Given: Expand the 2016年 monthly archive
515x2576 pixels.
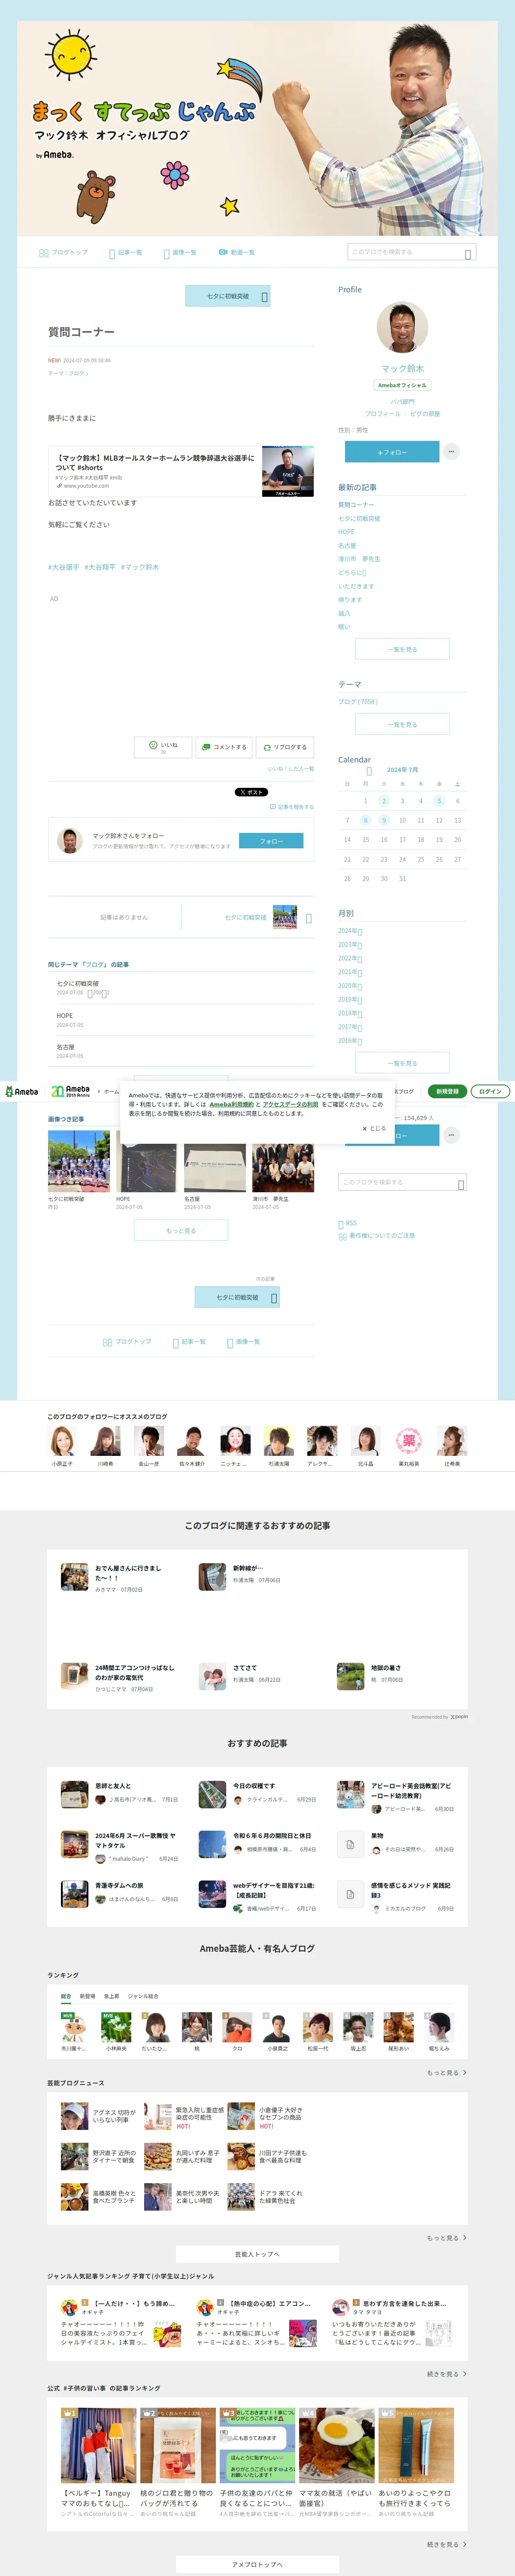Looking at the screenshot, I should pos(350,1041).
